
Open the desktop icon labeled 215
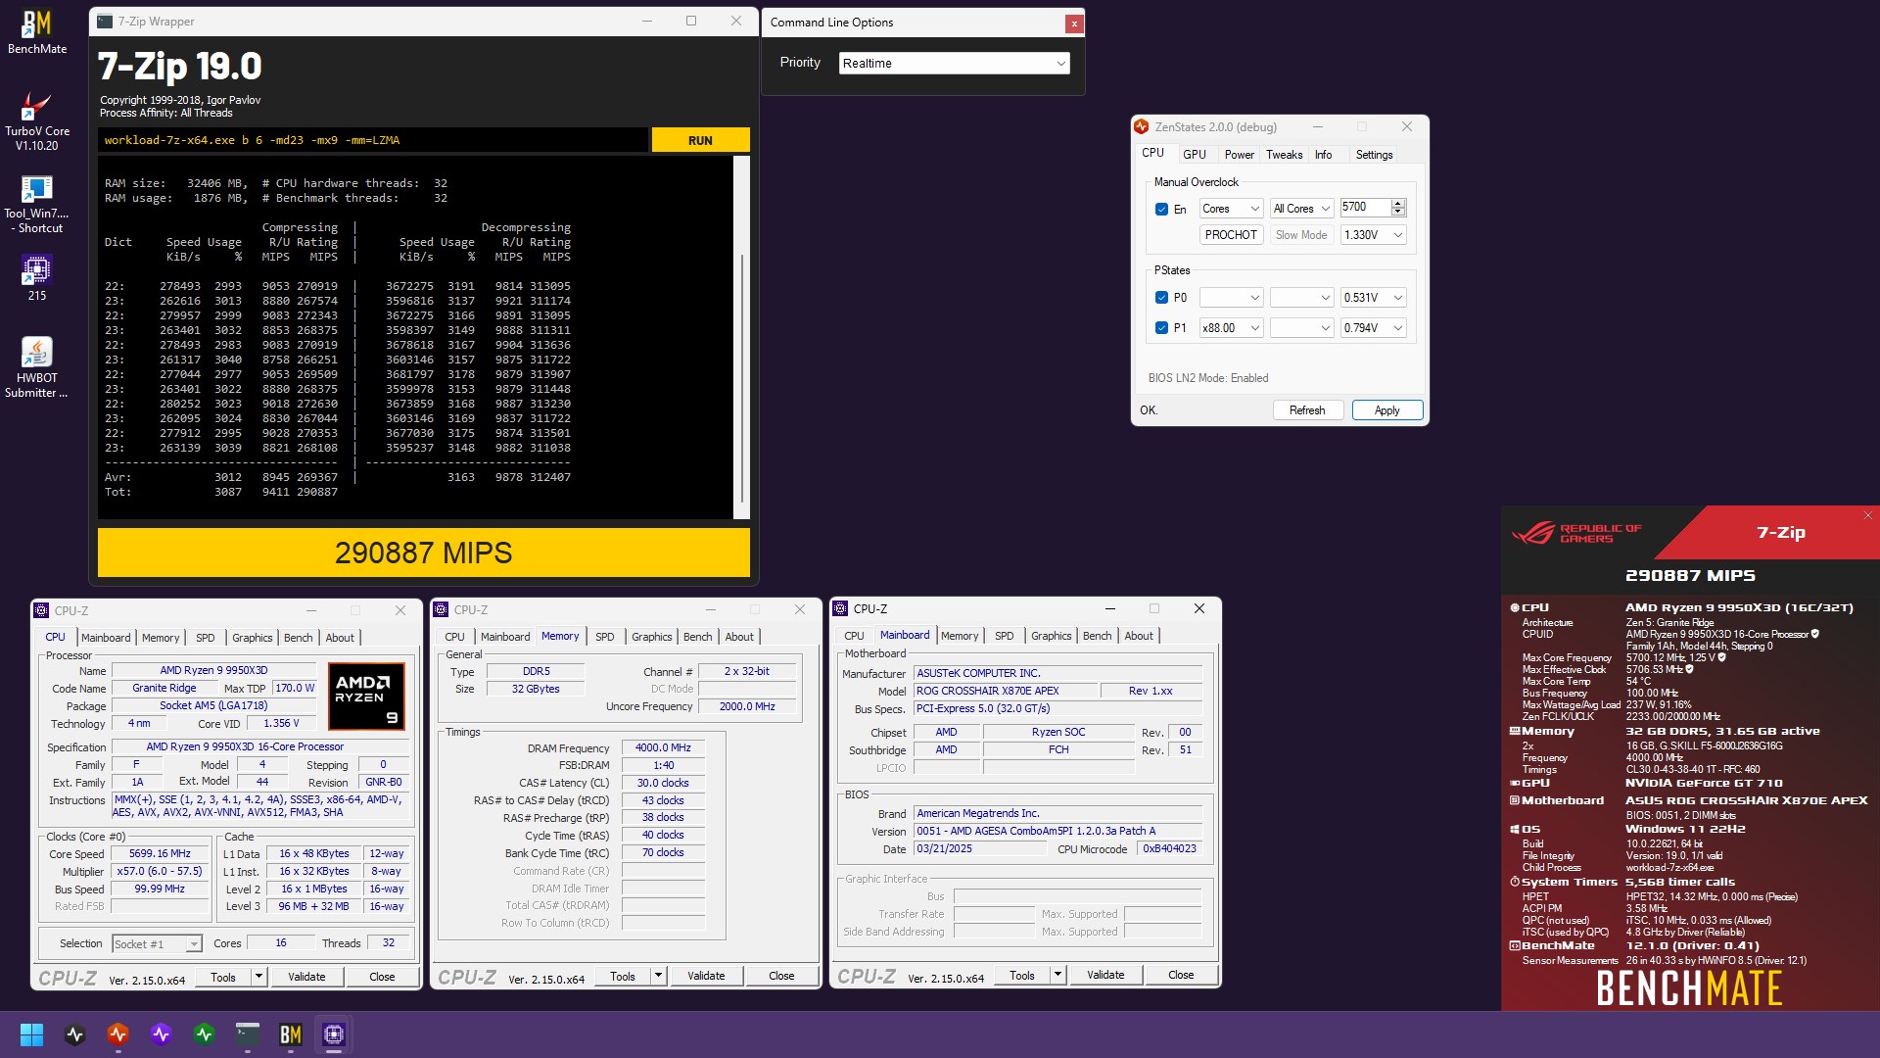coord(37,277)
